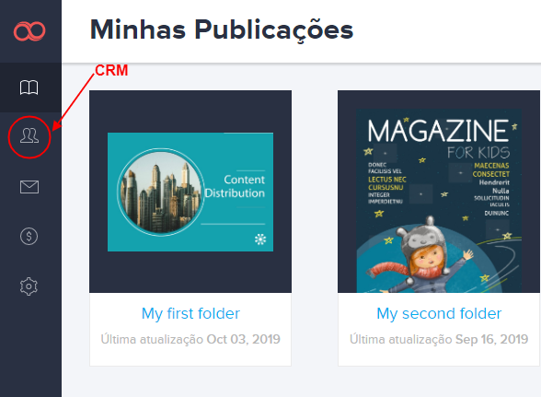Click the MAGAZINE title on the second cover
541x397 pixels.
tap(438, 131)
